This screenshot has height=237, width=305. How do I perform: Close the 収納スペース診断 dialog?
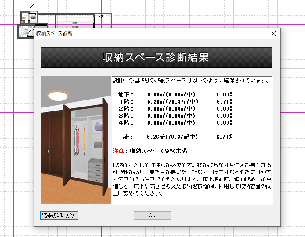click(x=274, y=33)
